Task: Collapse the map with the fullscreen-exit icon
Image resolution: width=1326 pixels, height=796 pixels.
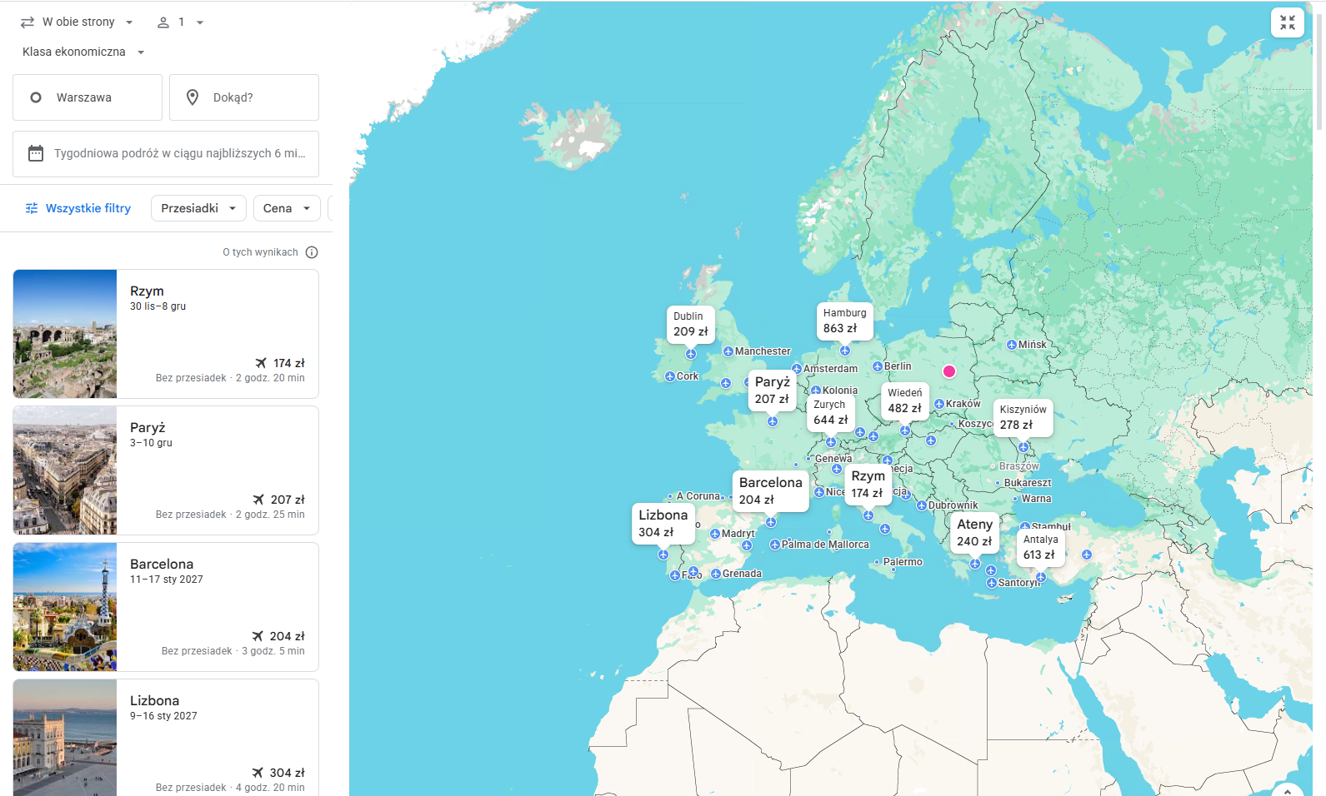Action: click(1287, 22)
